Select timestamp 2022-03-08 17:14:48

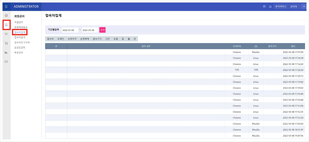click(293, 100)
